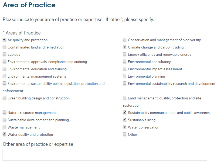This screenshot has width=224, height=163.
Task: Tick Green building design and construction
Action: (x=4, y=98)
